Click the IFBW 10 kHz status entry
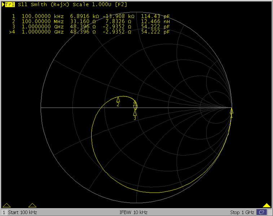273x216 pixels. pos(133,212)
